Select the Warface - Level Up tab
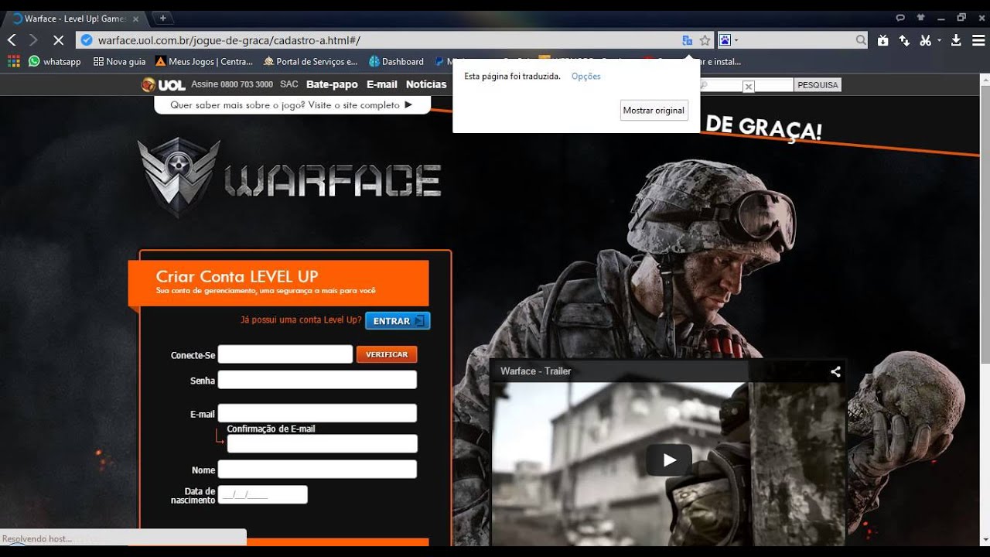Image resolution: width=990 pixels, height=557 pixels. [75, 18]
